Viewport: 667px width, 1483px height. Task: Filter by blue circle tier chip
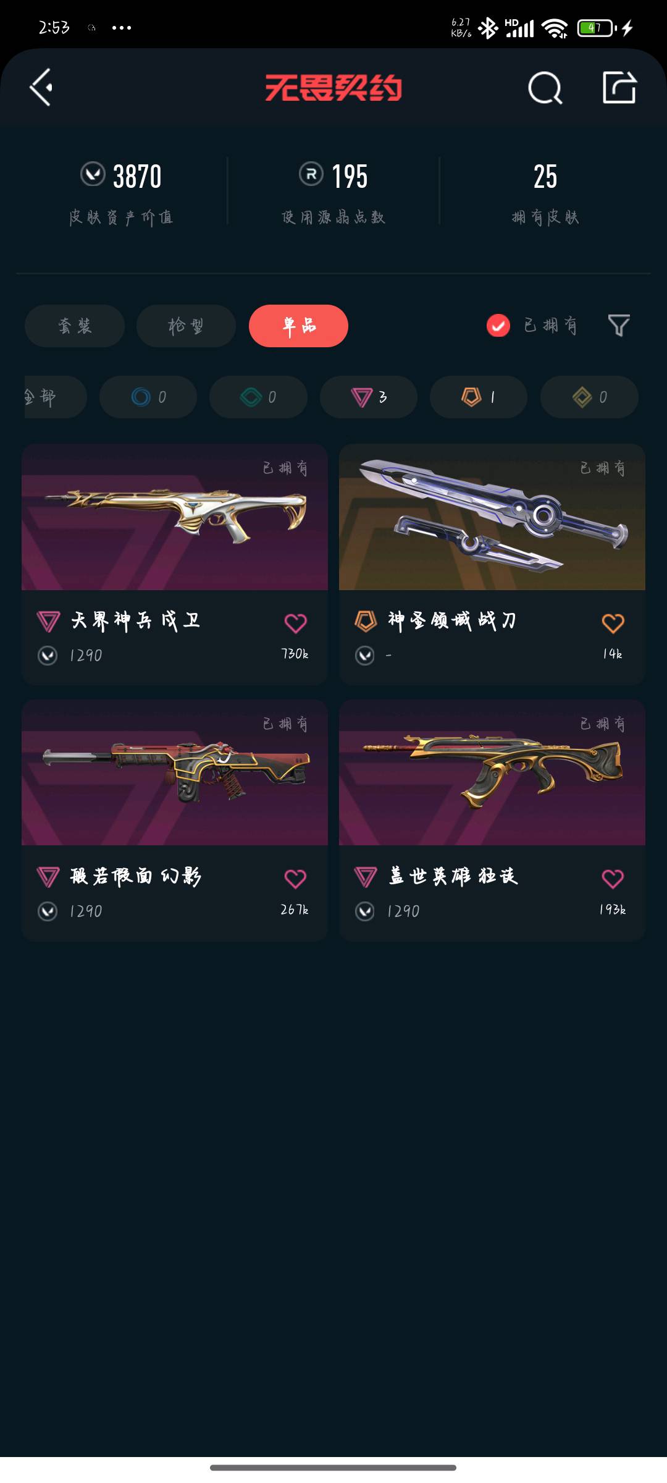[148, 397]
